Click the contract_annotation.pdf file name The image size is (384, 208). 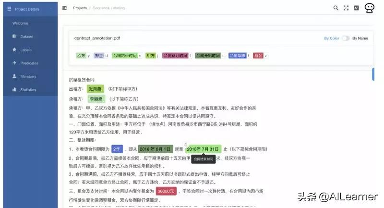pyautogui.click(x=97, y=38)
